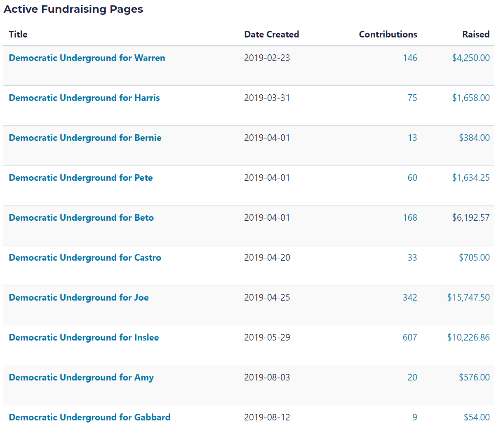Click Beto's 168 contributions number

coord(410,218)
